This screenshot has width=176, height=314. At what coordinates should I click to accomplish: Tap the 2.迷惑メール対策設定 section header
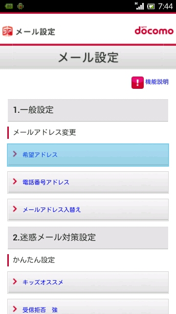(x=88, y=238)
